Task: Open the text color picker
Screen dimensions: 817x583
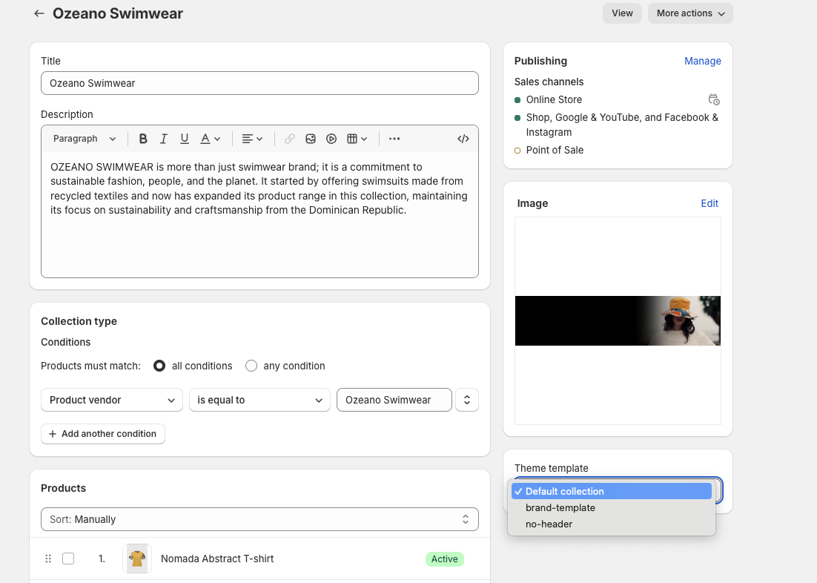Action: click(211, 139)
